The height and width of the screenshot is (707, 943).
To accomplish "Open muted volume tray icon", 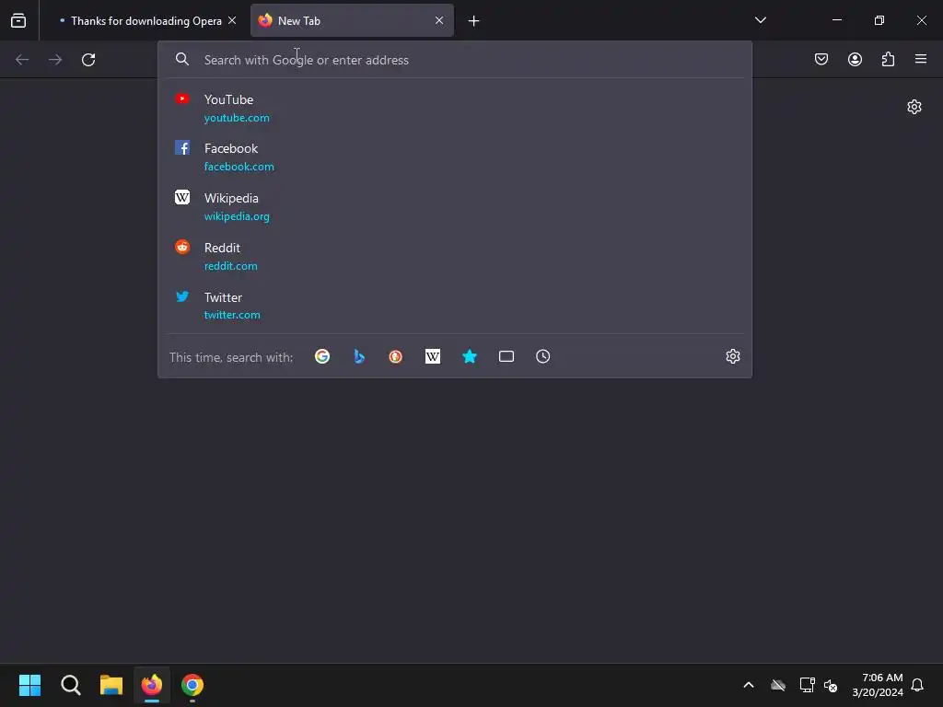I will pyautogui.click(x=832, y=685).
